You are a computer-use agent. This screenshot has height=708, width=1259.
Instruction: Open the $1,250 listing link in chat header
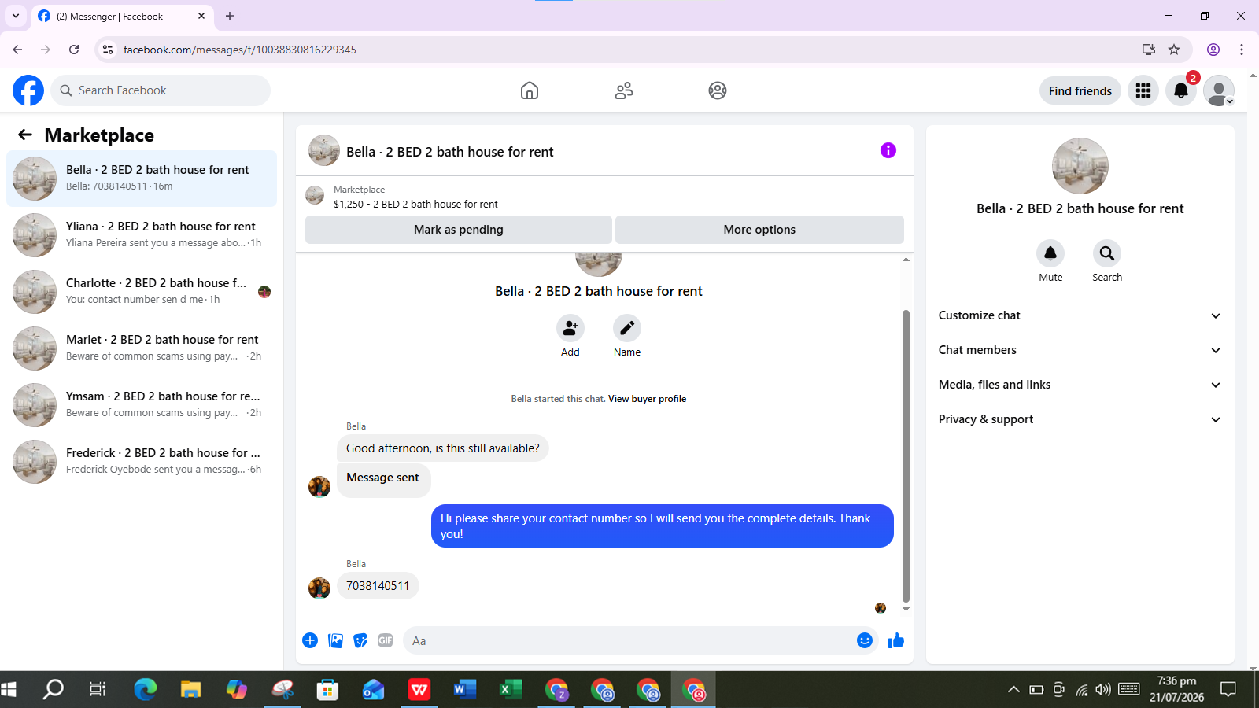click(415, 204)
